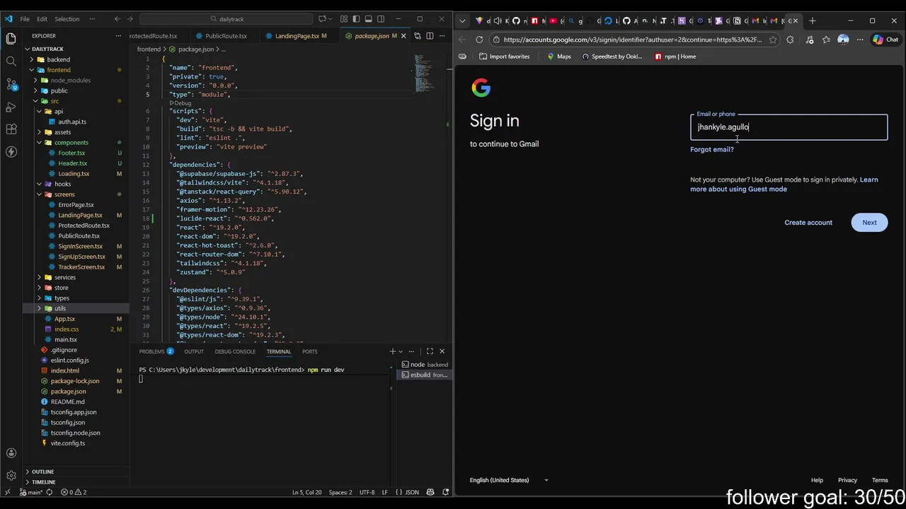Viewport: 906px width, 509px height.
Task: Open browser Extensions puzzle icon
Action: pyautogui.click(x=790, y=40)
